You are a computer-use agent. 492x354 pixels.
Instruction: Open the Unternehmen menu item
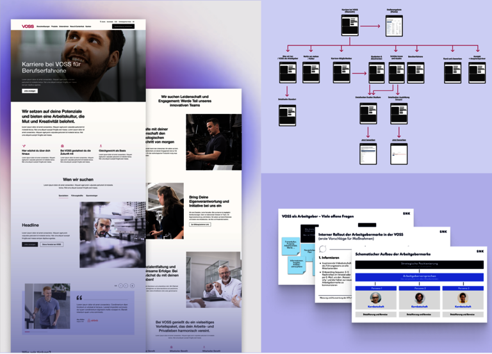pyautogui.click(x=63, y=27)
